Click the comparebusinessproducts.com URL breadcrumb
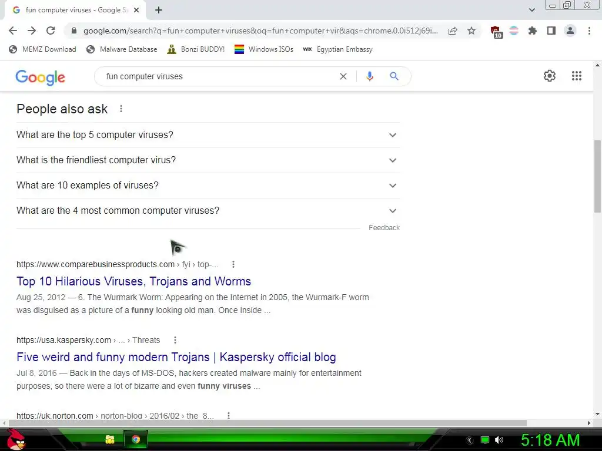Viewport: 602px width, 451px height. [117, 264]
